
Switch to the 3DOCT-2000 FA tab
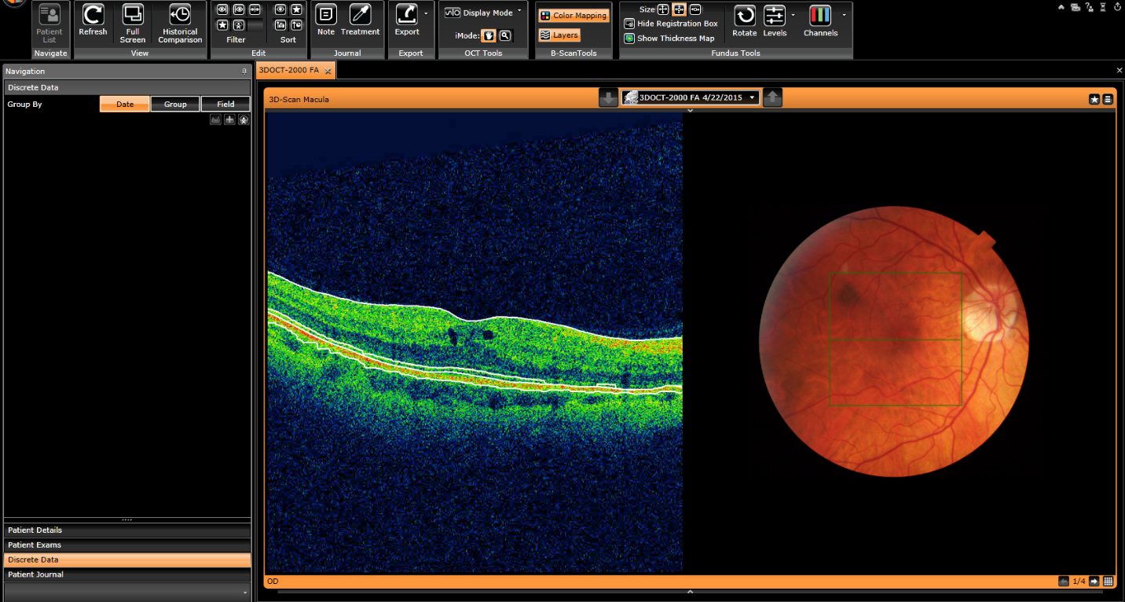click(x=288, y=70)
